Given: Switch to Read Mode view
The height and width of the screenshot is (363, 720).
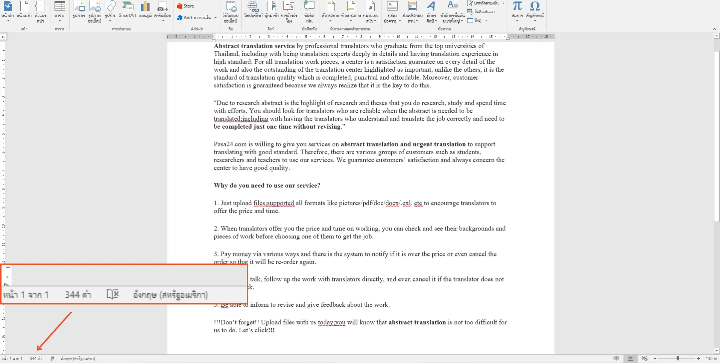Looking at the screenshot, I should (x=616, y=358).
